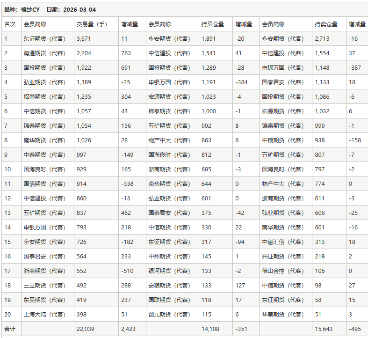Click short position value 999

point(320,126)
